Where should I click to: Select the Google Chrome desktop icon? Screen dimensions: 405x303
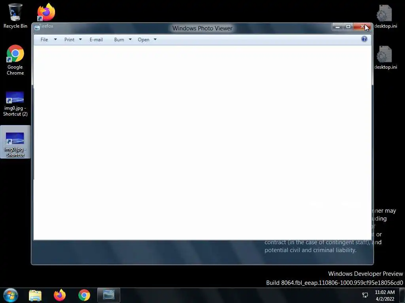coord(15,60)
